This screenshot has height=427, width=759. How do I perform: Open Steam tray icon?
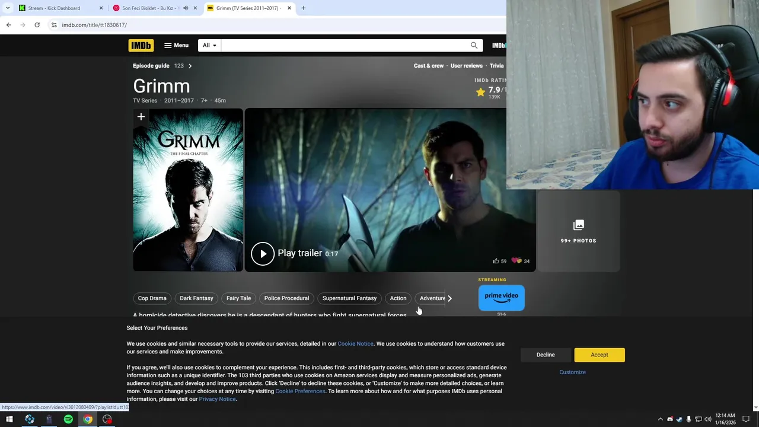click(680, 419)
